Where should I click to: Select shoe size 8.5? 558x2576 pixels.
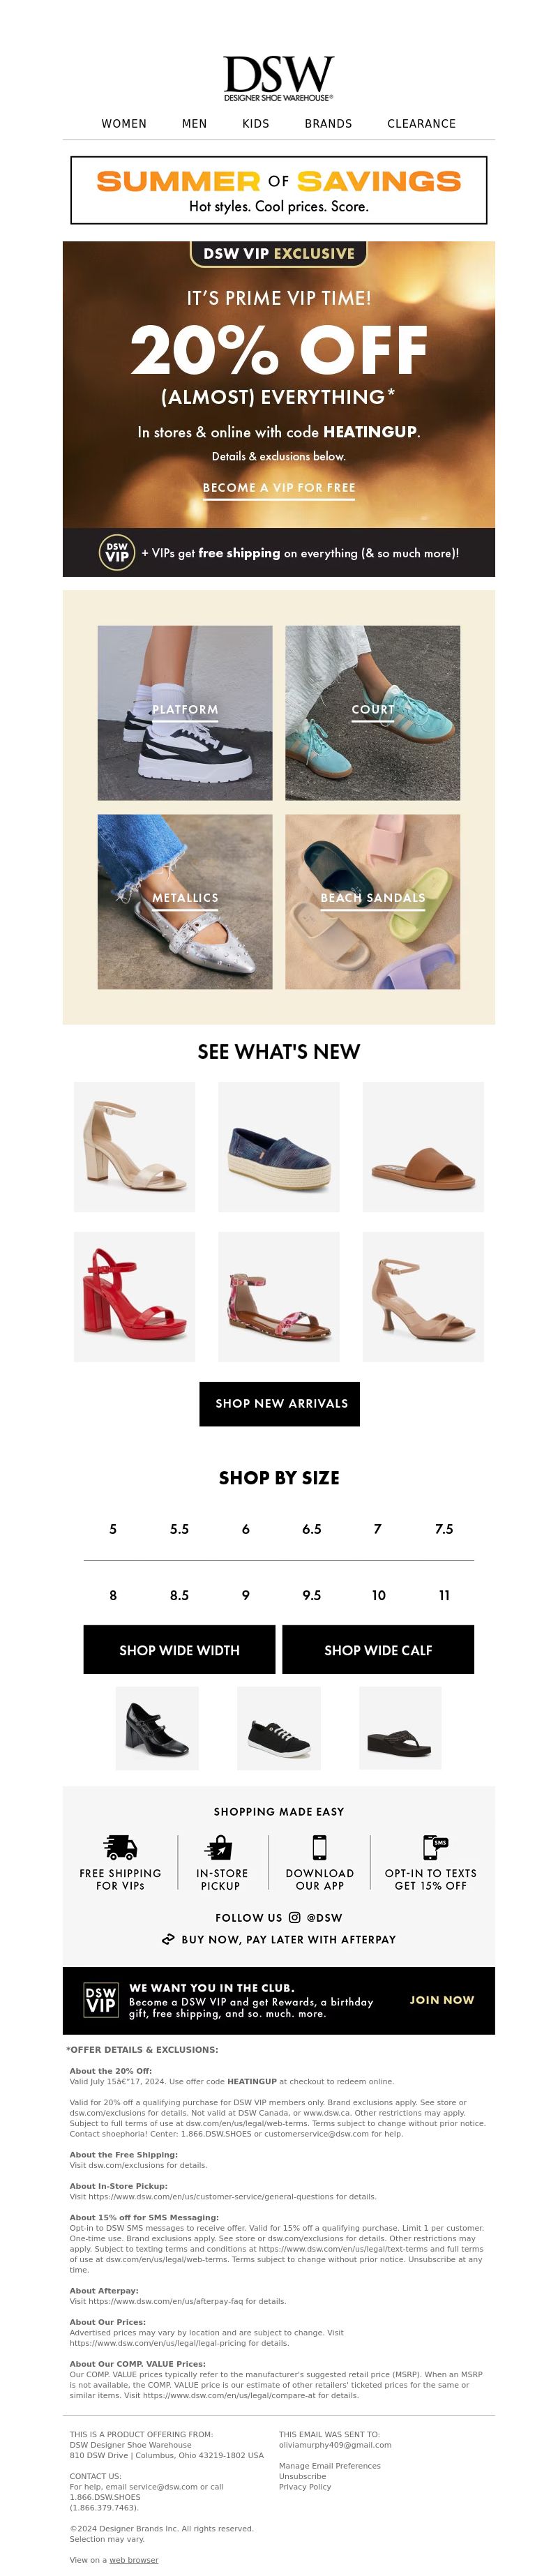[x=179, y=1595]
